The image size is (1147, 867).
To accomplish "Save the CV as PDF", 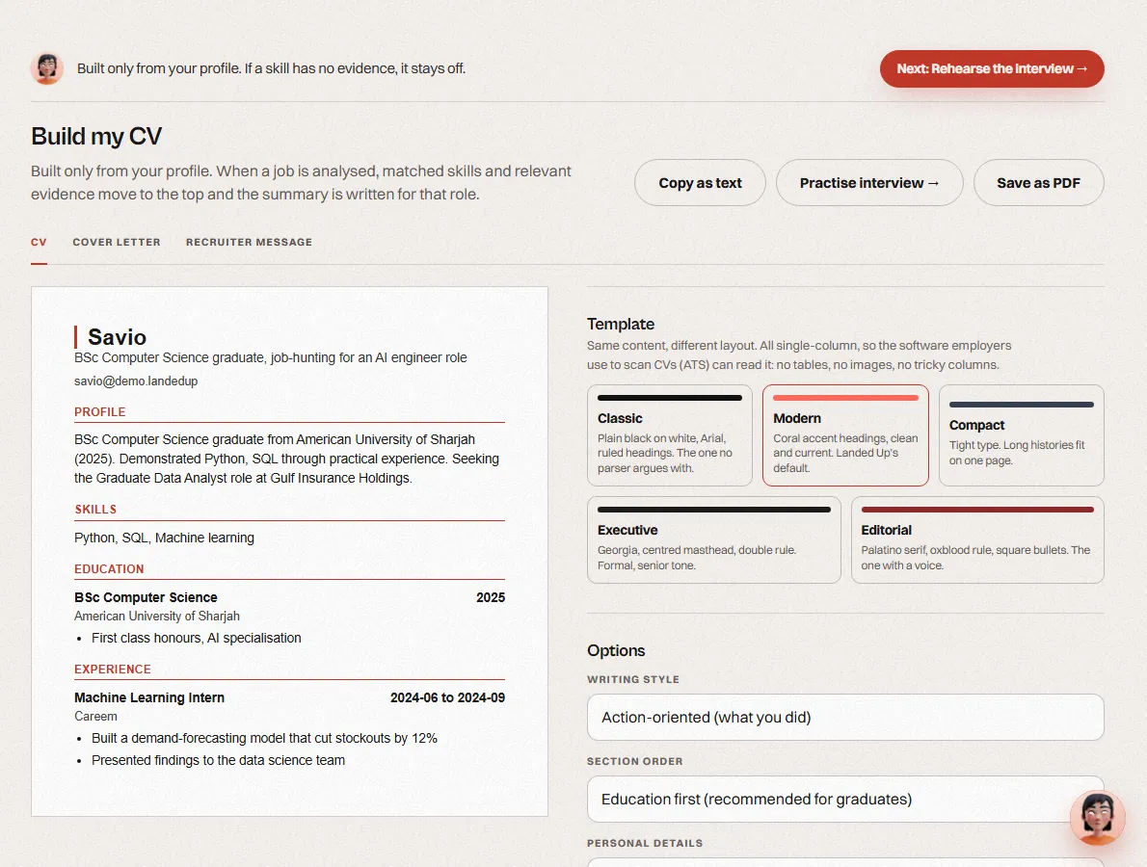I will 1038,183.
